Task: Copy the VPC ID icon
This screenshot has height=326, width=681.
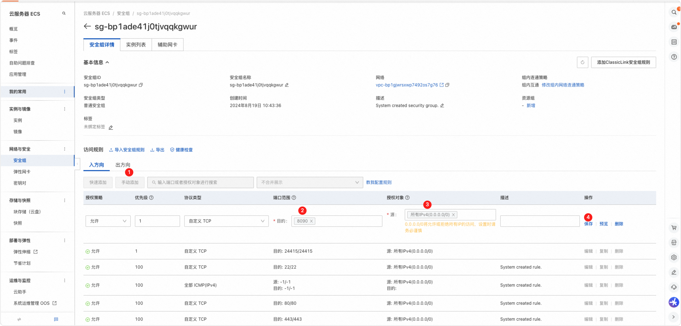Action: (447, 85)
